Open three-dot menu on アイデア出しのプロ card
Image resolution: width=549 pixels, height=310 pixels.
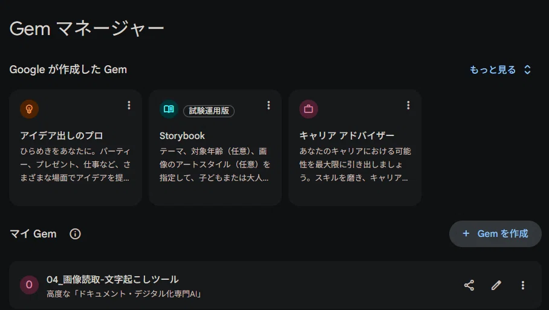point(129,105)
